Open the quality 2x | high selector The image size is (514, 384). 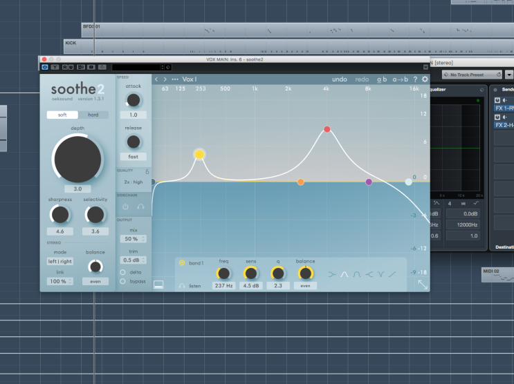tap(133, 182)
